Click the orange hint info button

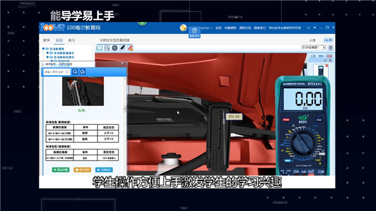82,169
